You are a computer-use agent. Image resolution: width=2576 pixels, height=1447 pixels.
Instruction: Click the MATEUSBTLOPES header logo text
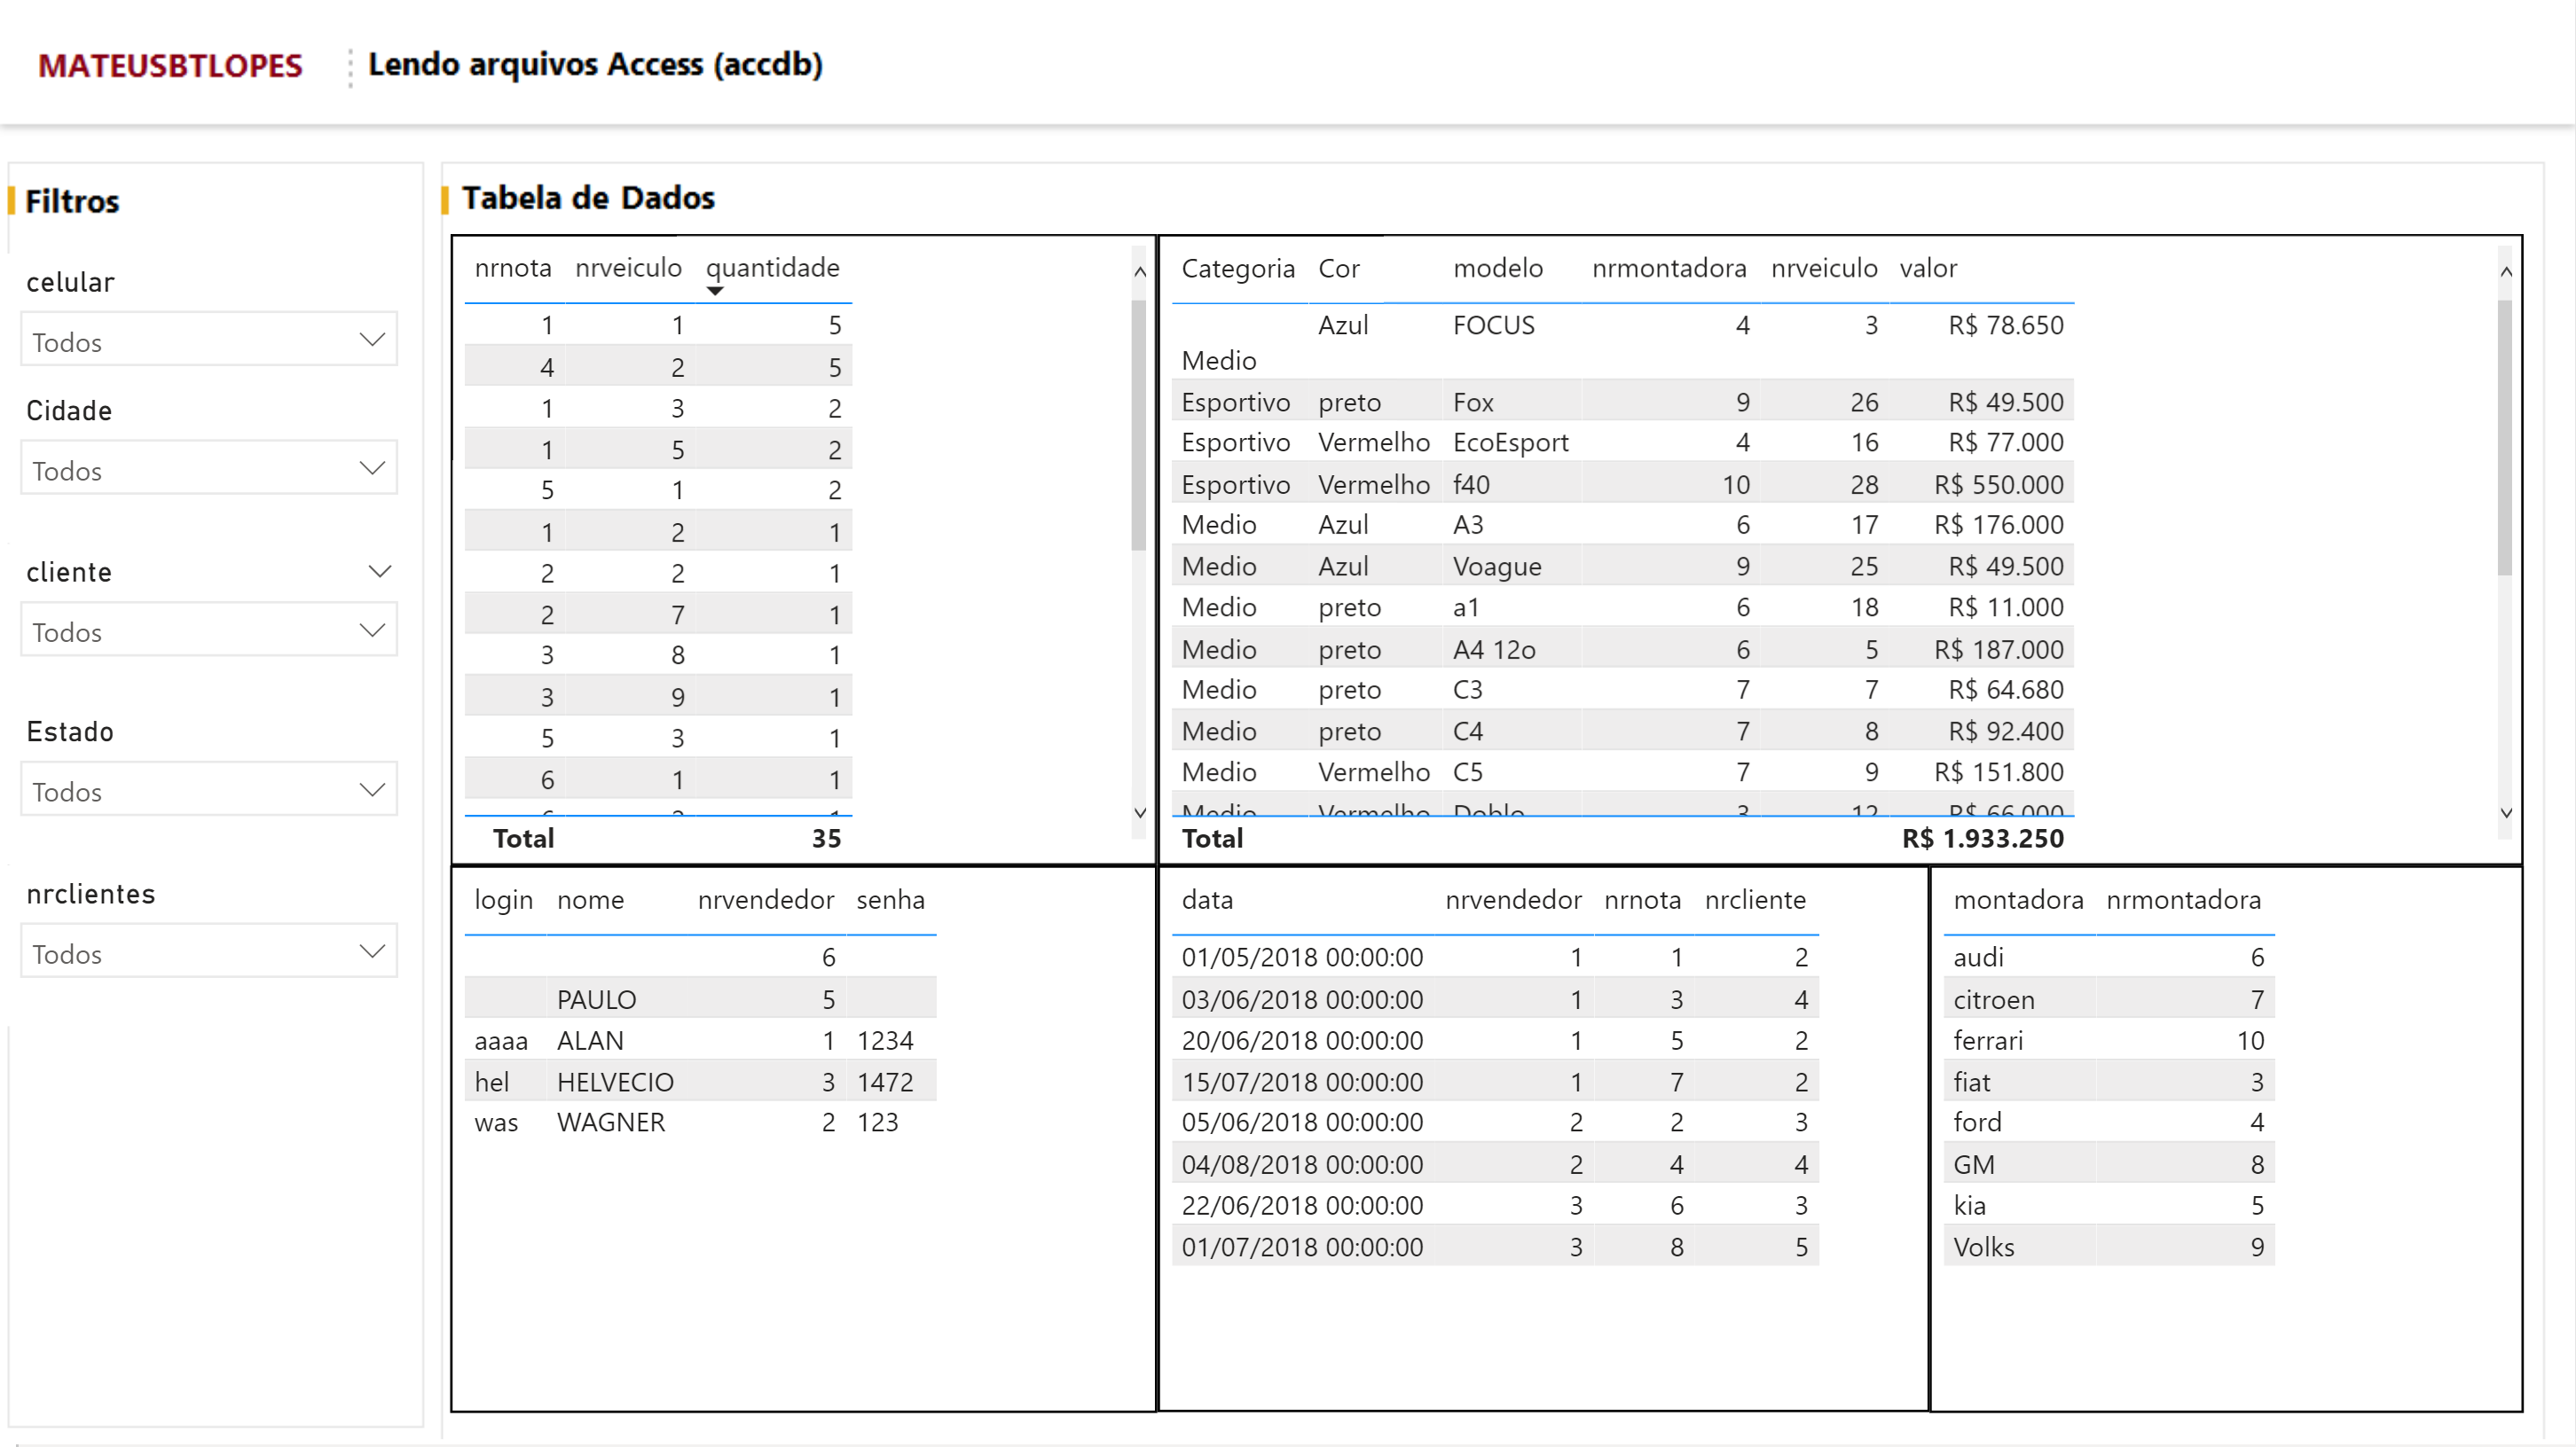[170, 66]
